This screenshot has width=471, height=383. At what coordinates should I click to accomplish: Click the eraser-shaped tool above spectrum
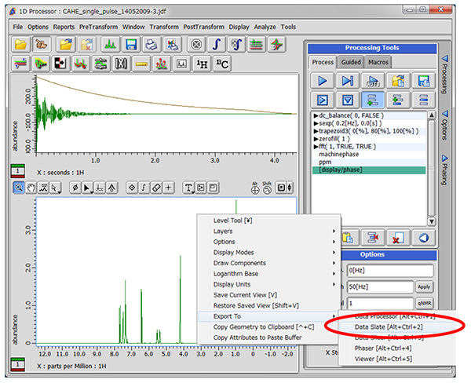(156, 188)
